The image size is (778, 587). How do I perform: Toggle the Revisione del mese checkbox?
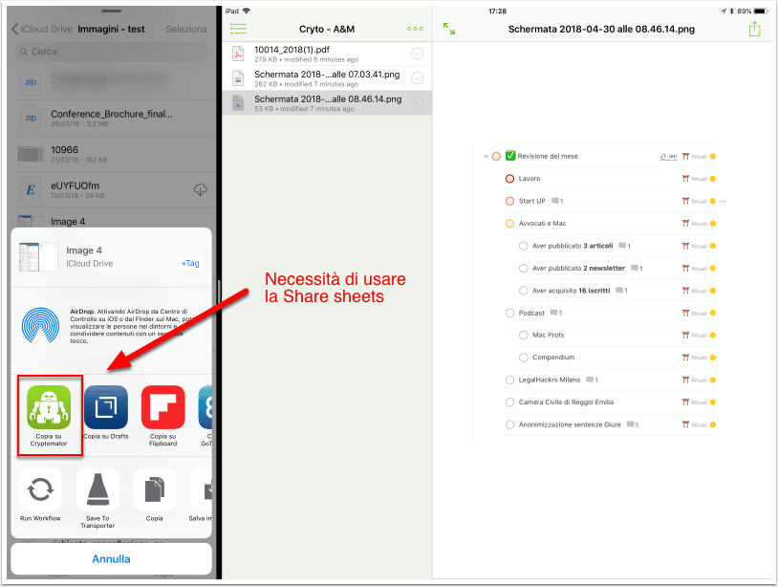pos(510,156)
